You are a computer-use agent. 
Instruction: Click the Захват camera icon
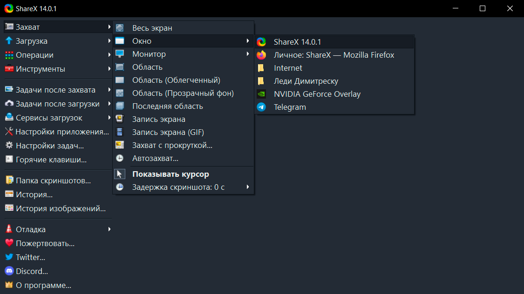(x=9, y=27)
